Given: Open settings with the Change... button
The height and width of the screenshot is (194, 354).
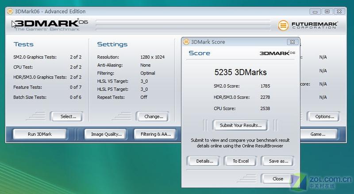Looking at the screenshot, I should pos(152,116).
